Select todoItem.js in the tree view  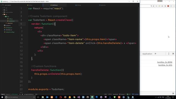point(11,21)
